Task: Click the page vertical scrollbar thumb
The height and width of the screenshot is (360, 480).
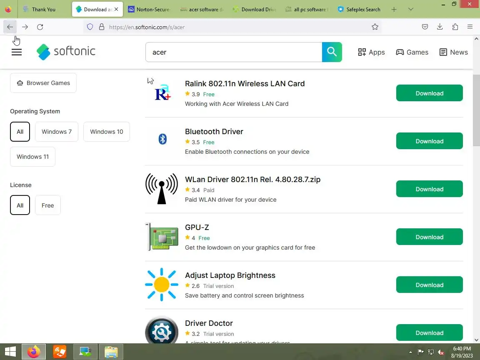Action: [476, 110]
